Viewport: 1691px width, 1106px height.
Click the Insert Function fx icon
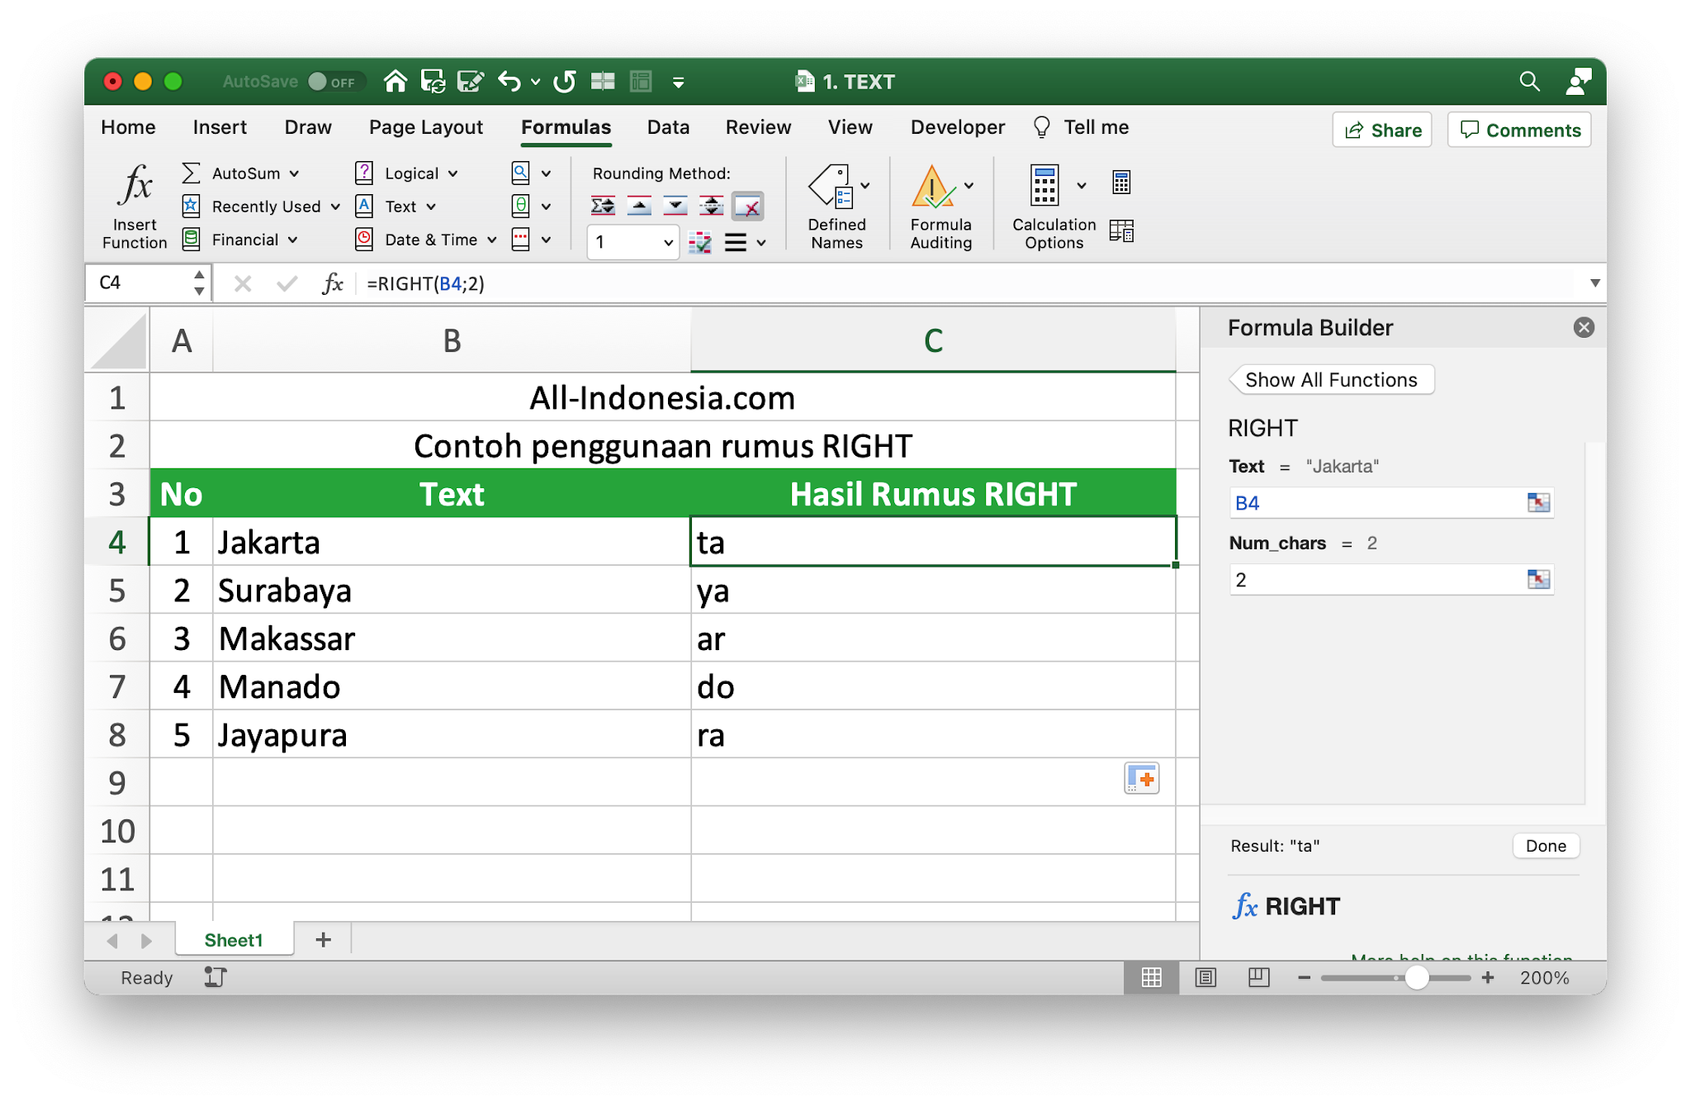135,185
